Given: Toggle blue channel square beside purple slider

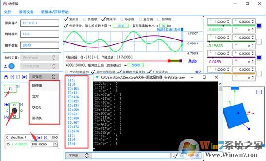Looking at the screenshot, I should pyautogui.click(x=259, y=58).
